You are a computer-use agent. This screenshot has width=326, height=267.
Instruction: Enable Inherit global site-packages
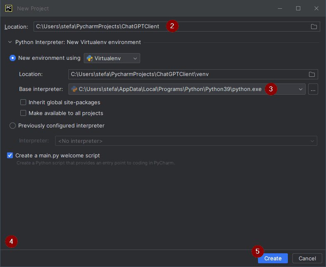[23, 102]
